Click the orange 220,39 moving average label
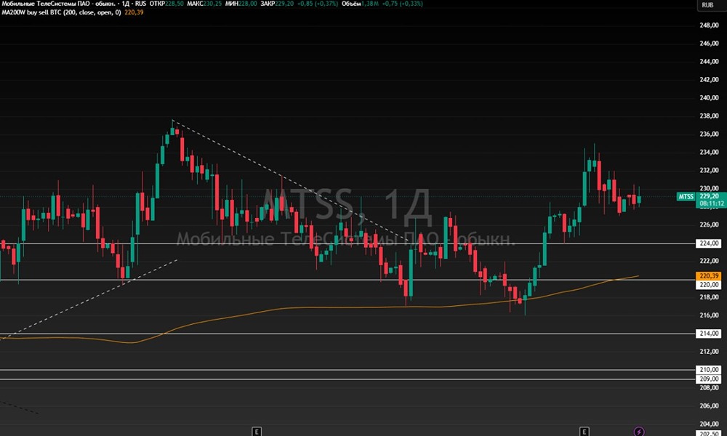Screen dimensions: 727x436 [x=708, y=275]
